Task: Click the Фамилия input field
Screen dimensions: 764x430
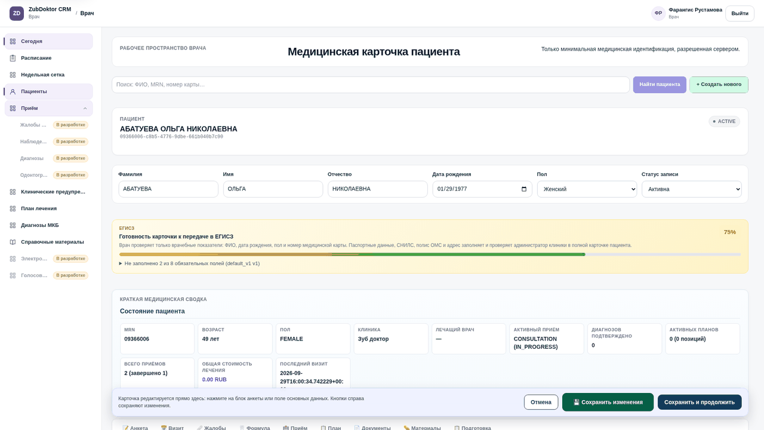Action: click(x=168, y=189)
